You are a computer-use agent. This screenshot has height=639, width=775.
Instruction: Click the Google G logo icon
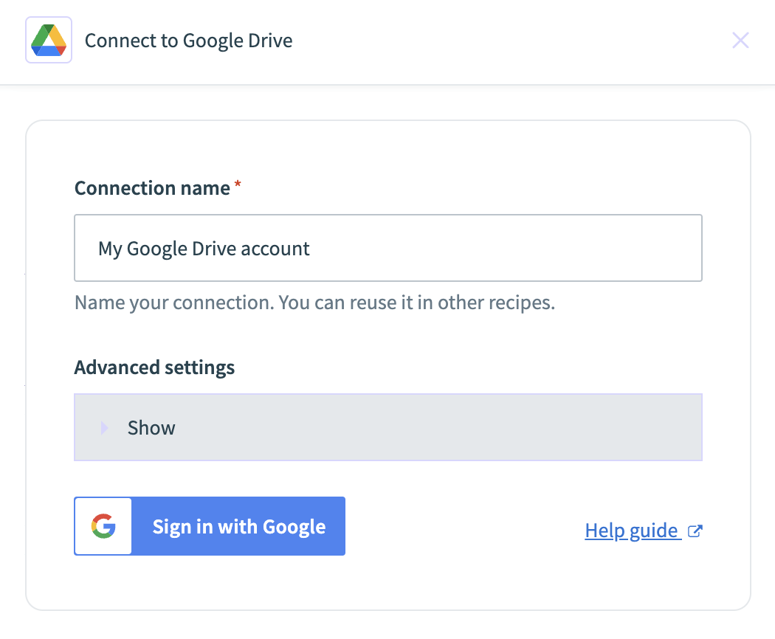click(x=103, y=526)
